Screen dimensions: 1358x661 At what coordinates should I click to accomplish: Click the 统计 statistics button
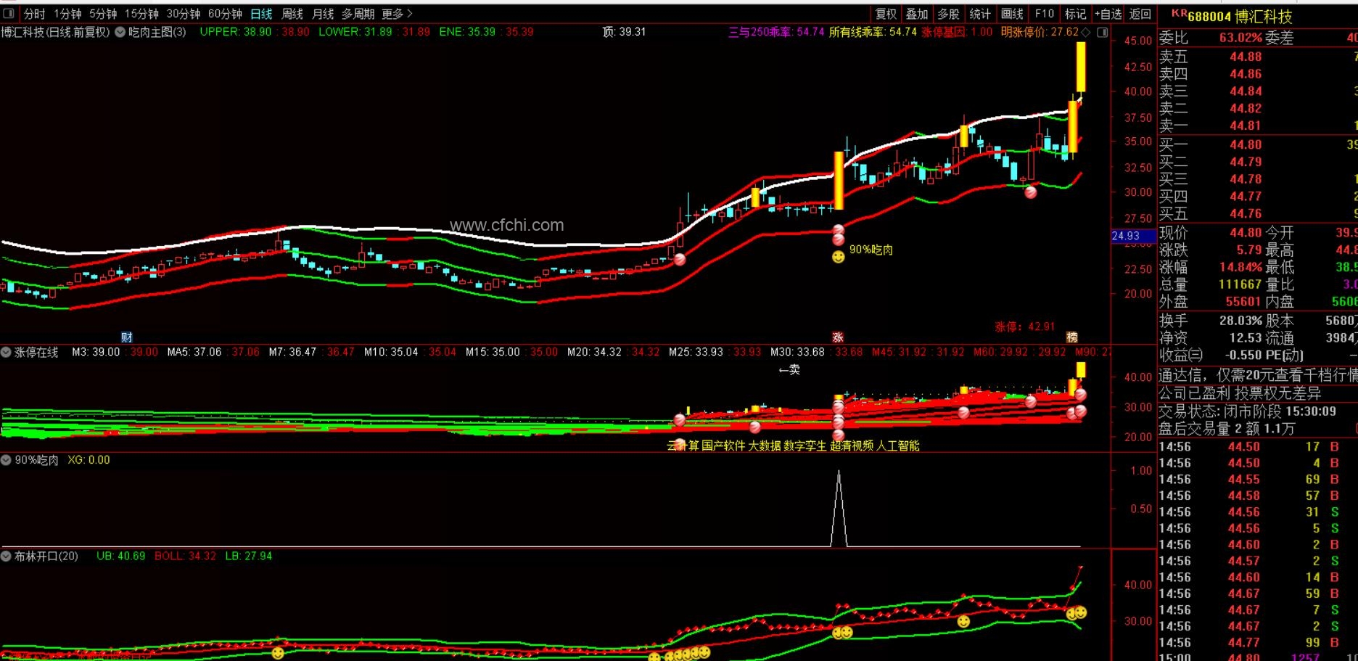pyautogui.click(x=980, y=14)
